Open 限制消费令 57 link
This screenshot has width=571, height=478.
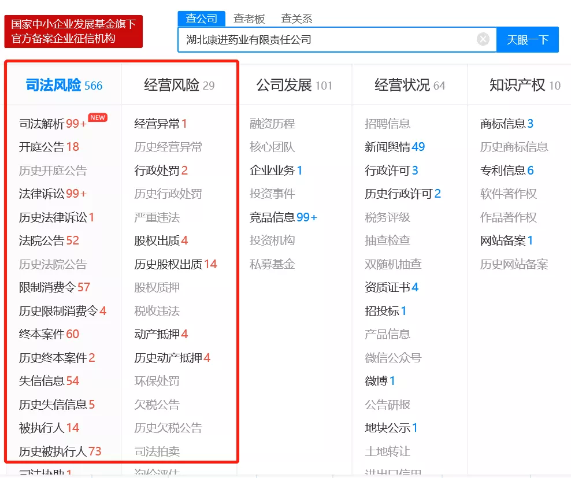tap(55, 287)
